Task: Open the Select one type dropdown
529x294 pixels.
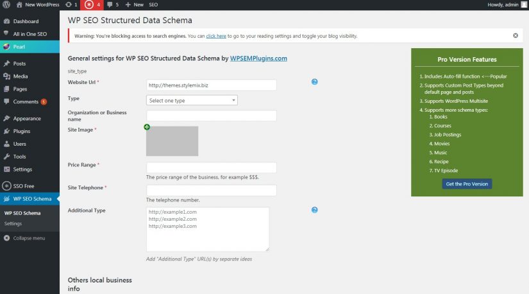Action: 192,100
